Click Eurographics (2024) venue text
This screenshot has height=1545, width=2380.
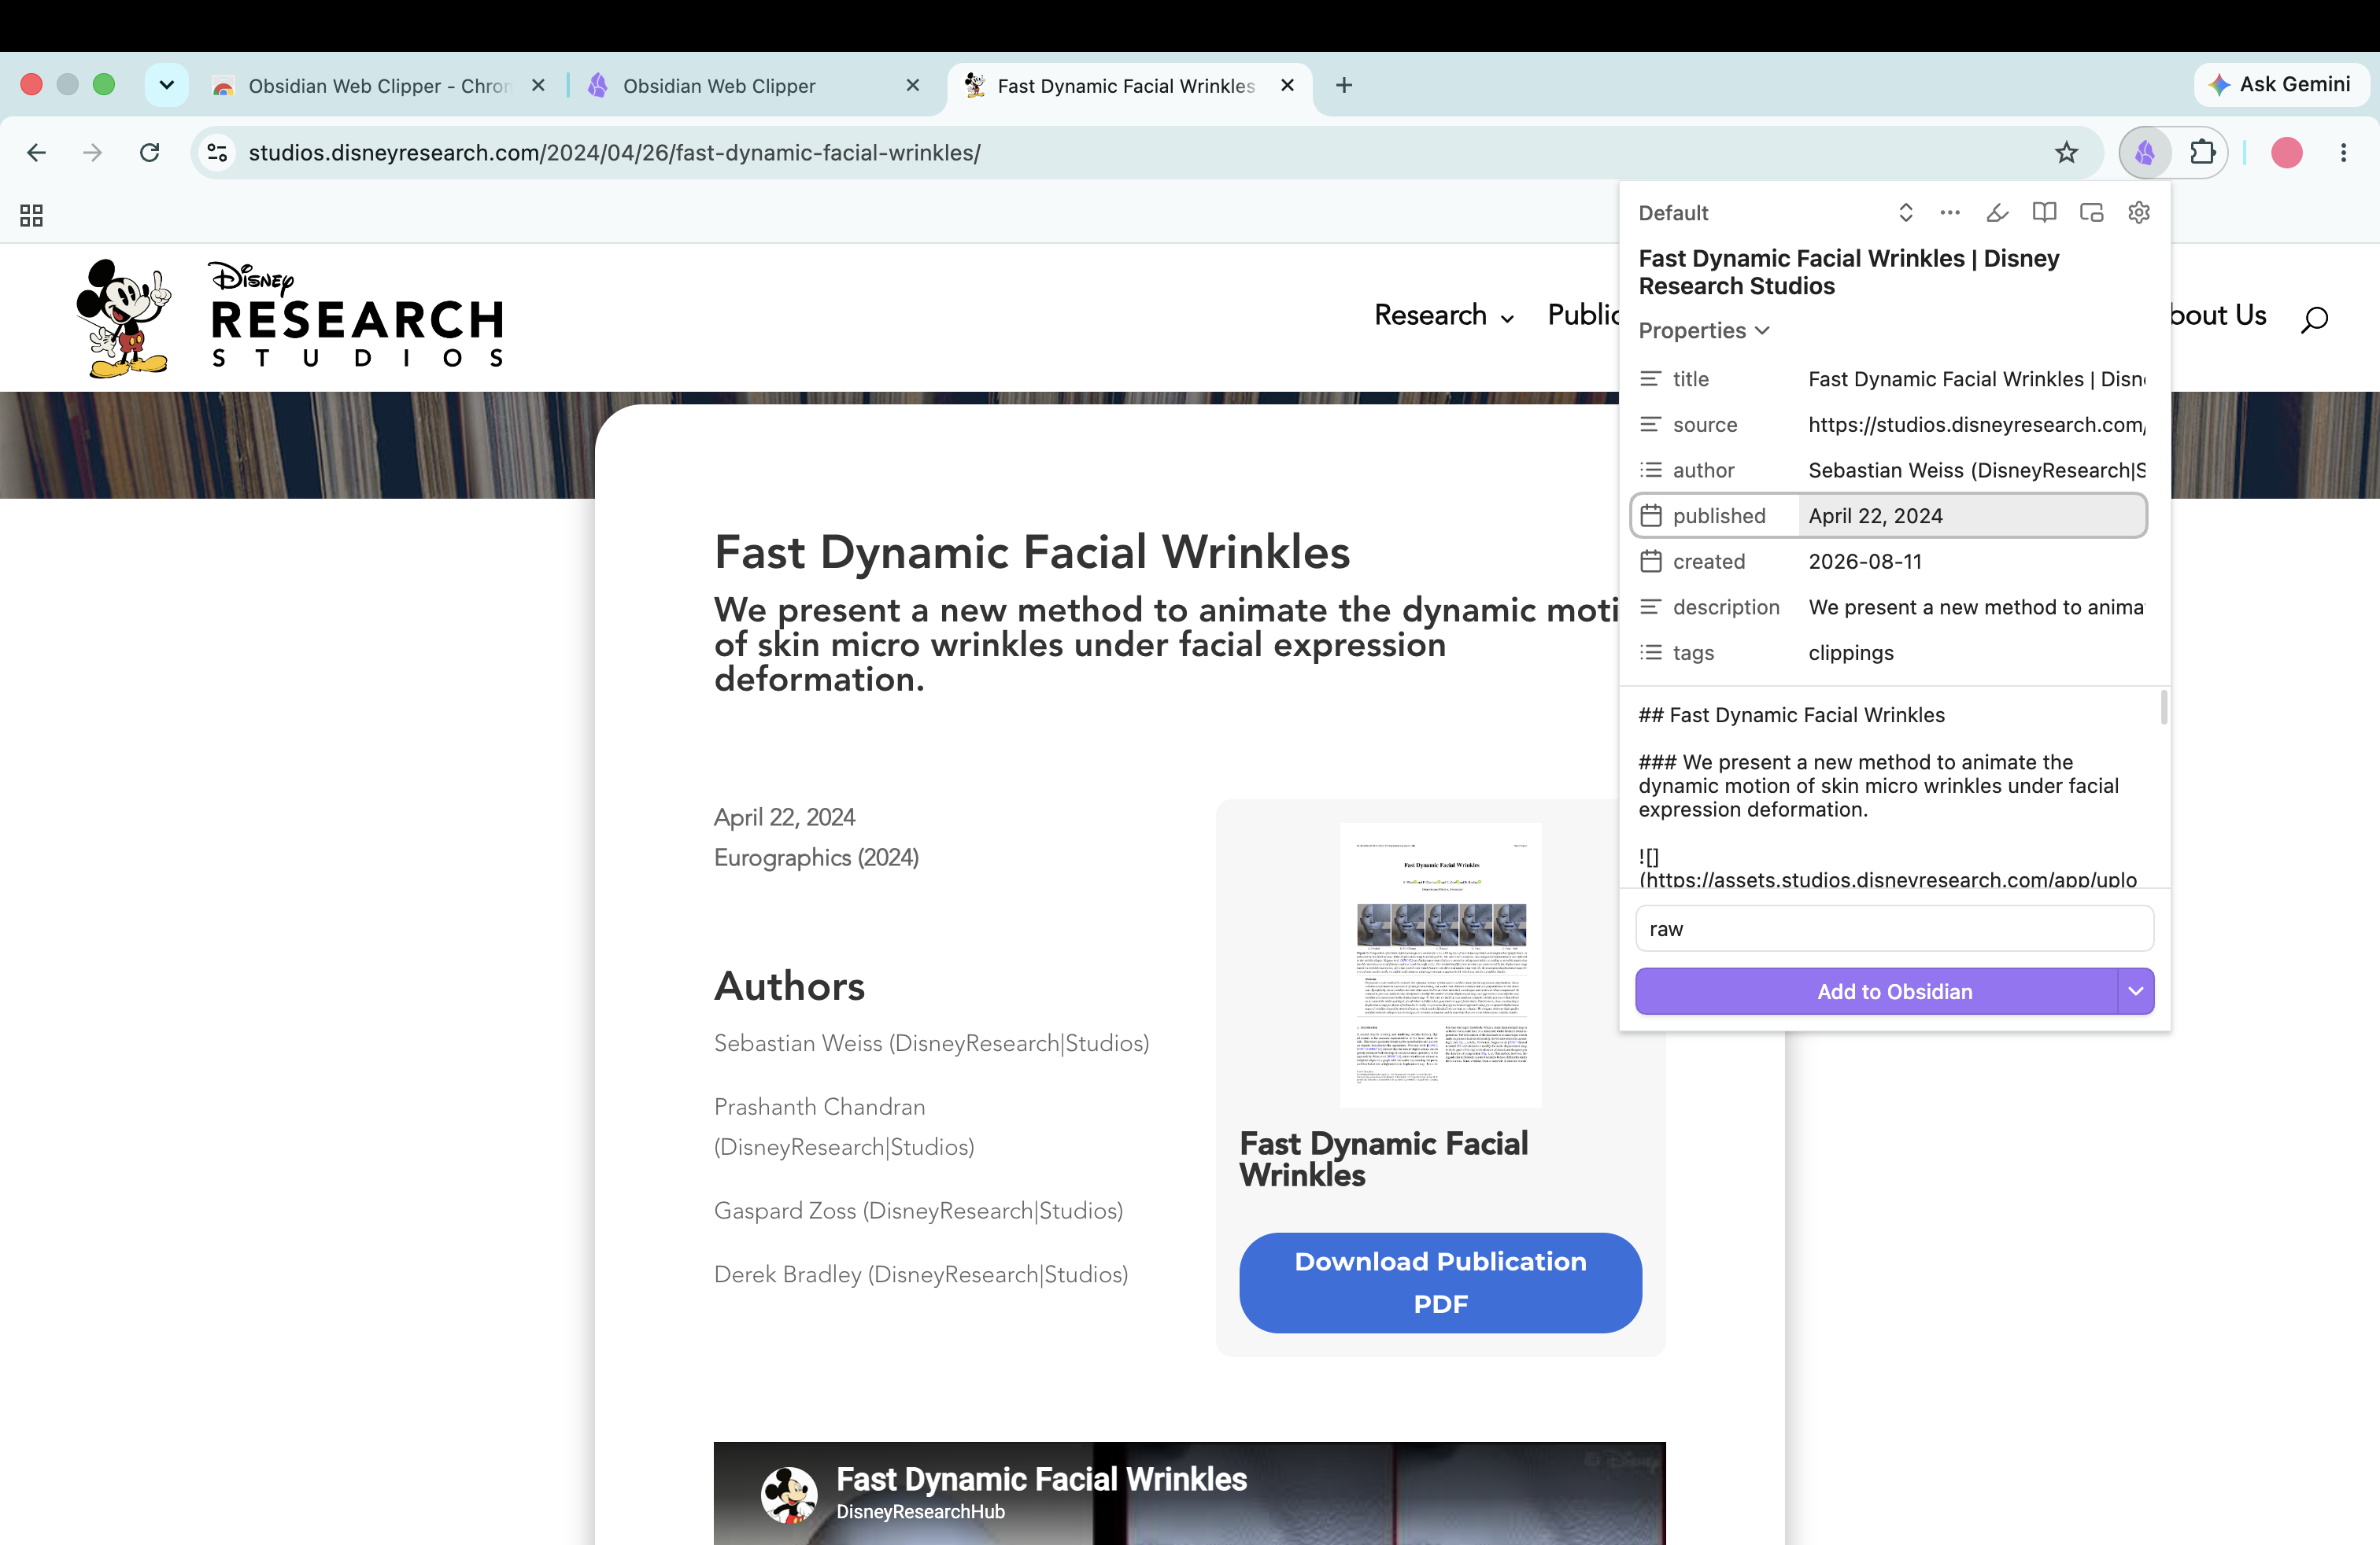click(816, 857)
